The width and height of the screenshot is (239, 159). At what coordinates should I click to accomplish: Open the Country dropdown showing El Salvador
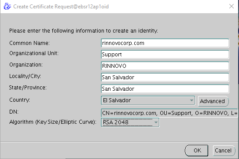coord(148,100)
